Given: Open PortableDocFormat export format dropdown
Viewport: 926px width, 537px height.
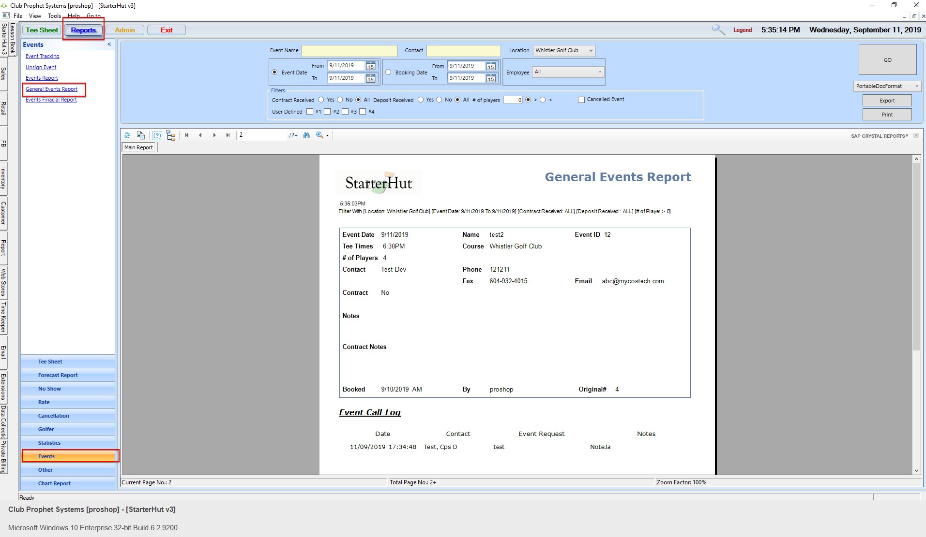Looking at the screenshot, I should pyautogui.click(x=916, y=86).
